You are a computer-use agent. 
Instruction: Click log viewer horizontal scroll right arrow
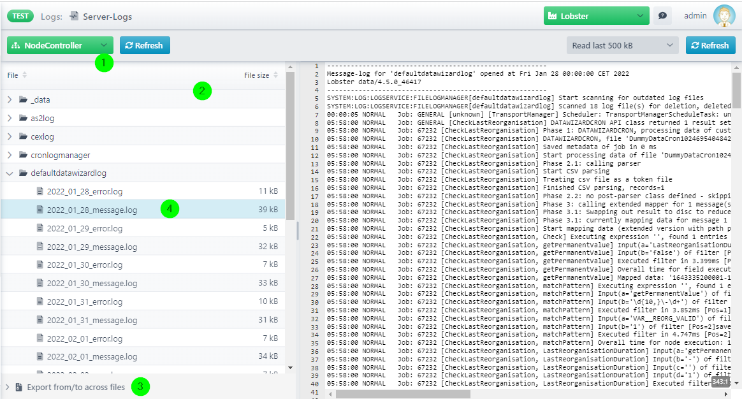pos(726,394)
